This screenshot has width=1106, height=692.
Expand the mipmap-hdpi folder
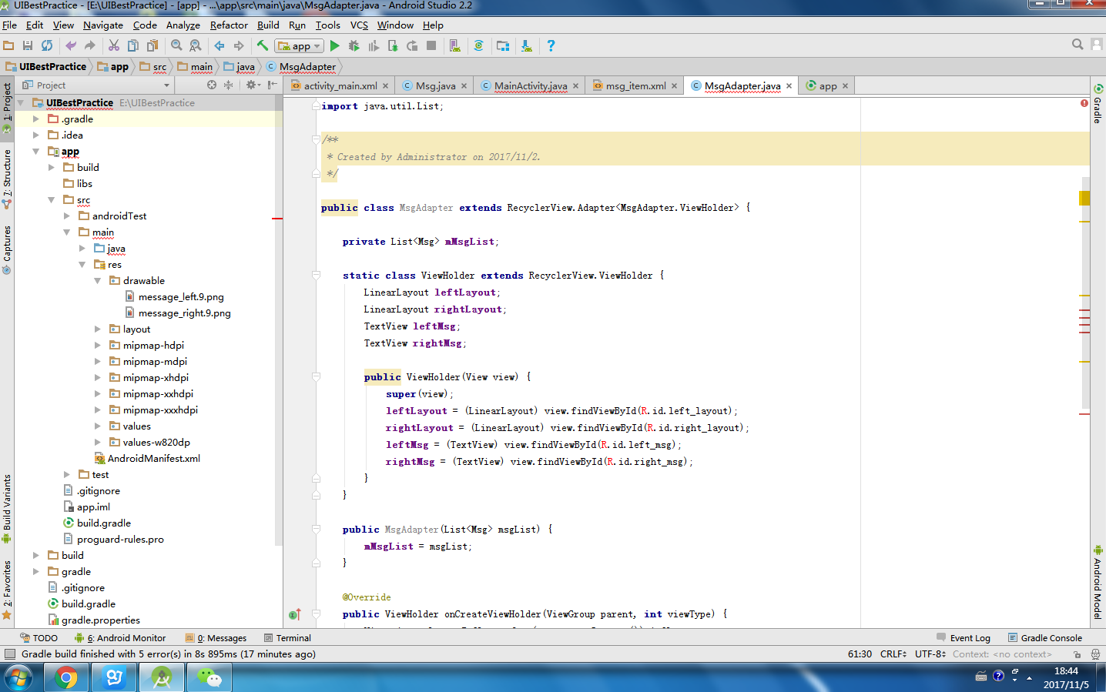point(98,345)
